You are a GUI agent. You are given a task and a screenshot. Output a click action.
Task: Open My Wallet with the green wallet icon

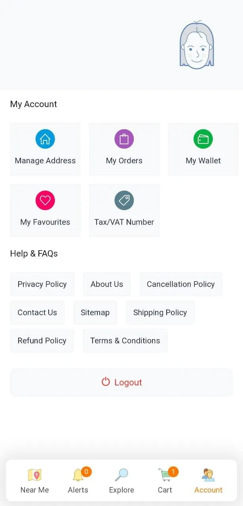(203, 139)
